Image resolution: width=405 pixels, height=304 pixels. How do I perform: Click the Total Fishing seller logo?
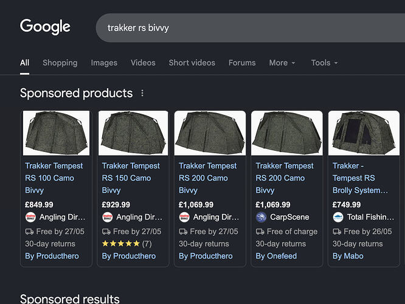[338, 217]
